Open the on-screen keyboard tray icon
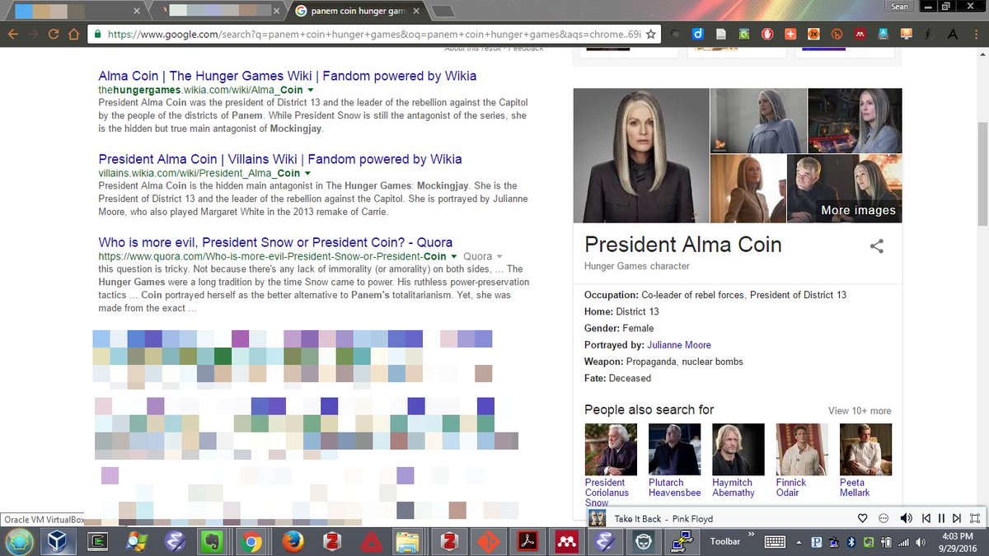 (x=775, y=541)
